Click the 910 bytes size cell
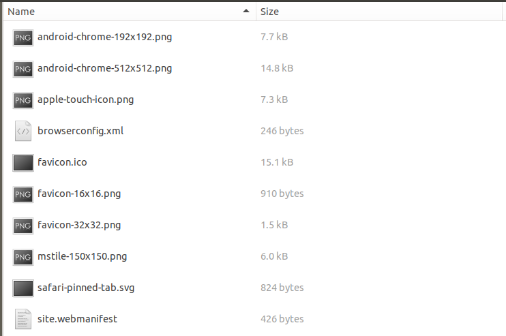This screenshot has height=336, width=506. point(282,194)
